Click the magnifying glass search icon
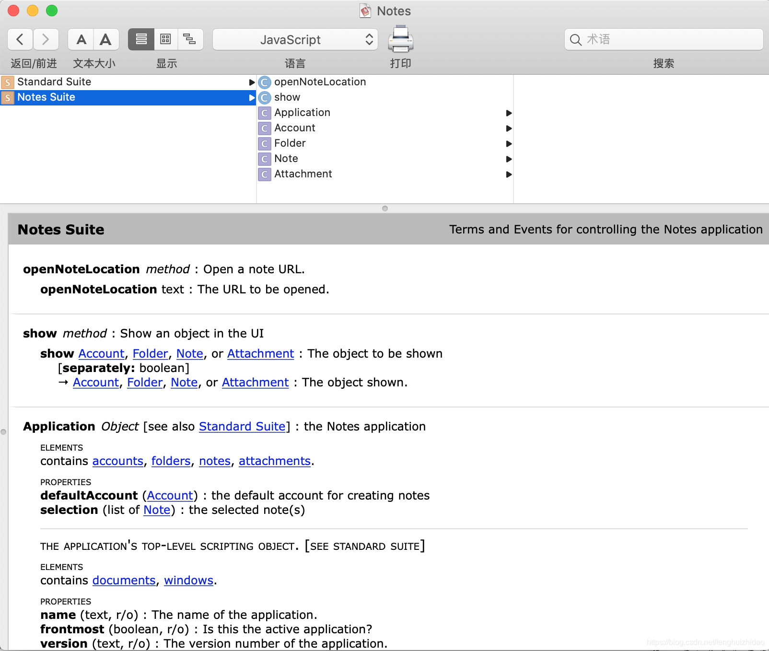The image size is (769, 651). click(576, 40)
